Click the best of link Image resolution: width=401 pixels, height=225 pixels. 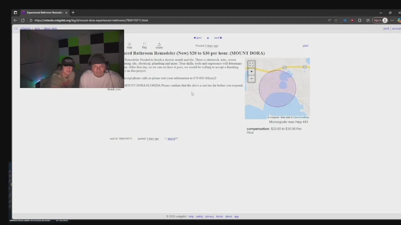pos(171,139)
